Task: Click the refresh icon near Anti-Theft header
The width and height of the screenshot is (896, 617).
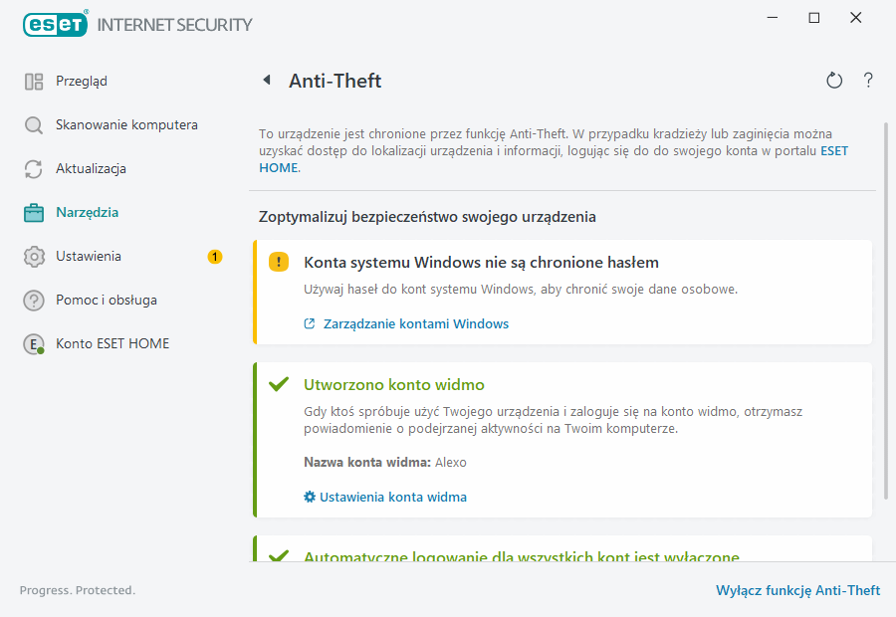Action: (x=834, y=81)
